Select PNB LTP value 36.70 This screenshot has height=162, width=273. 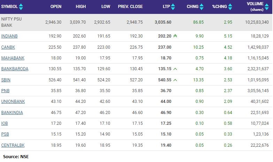166,91
